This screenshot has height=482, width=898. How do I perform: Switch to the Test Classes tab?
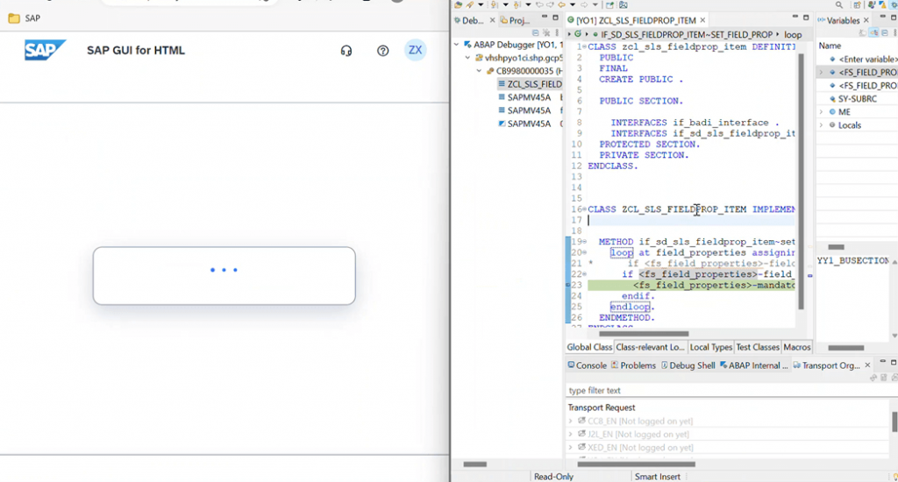(x=757, y=347)
